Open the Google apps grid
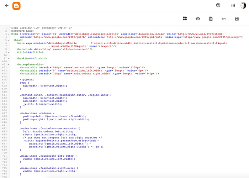 (233, 6)
